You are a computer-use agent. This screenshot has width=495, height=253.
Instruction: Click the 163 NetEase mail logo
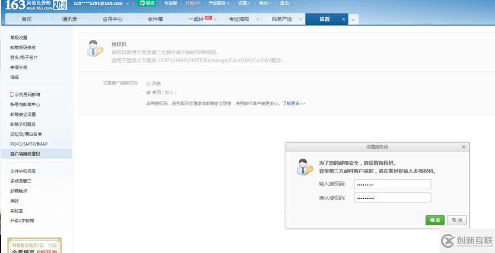pyautogui.click(x=28, y=5)
